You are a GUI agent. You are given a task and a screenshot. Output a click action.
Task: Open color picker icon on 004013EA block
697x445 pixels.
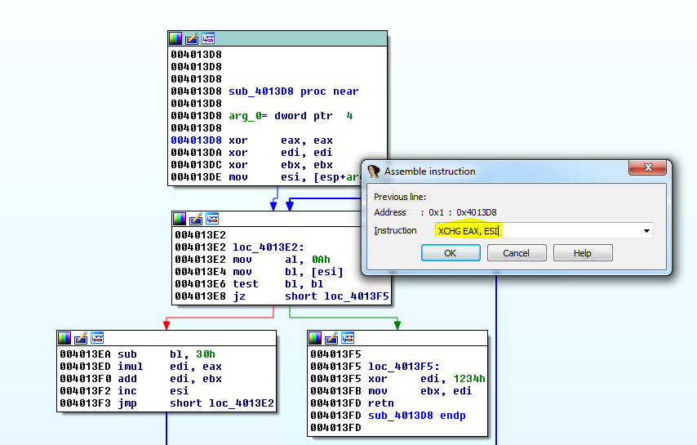coord(64,338)
